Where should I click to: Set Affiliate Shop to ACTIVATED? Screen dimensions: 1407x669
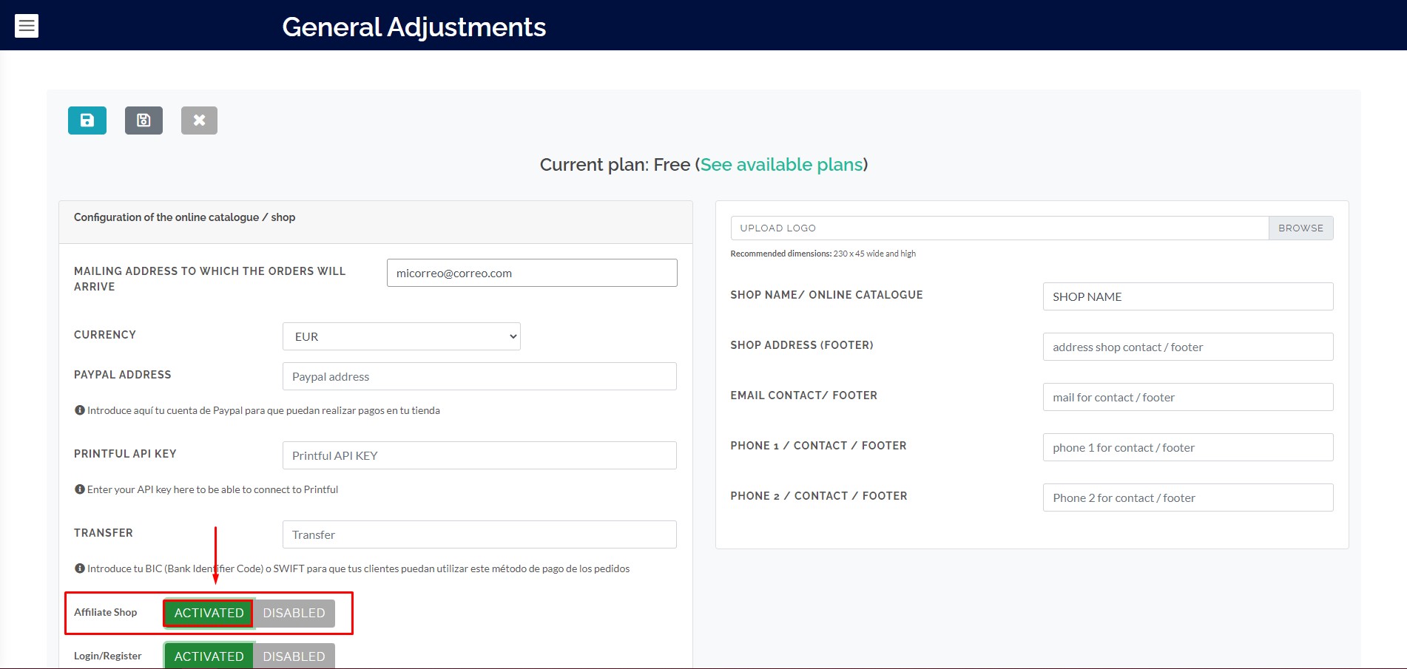(x=209, y=613)
